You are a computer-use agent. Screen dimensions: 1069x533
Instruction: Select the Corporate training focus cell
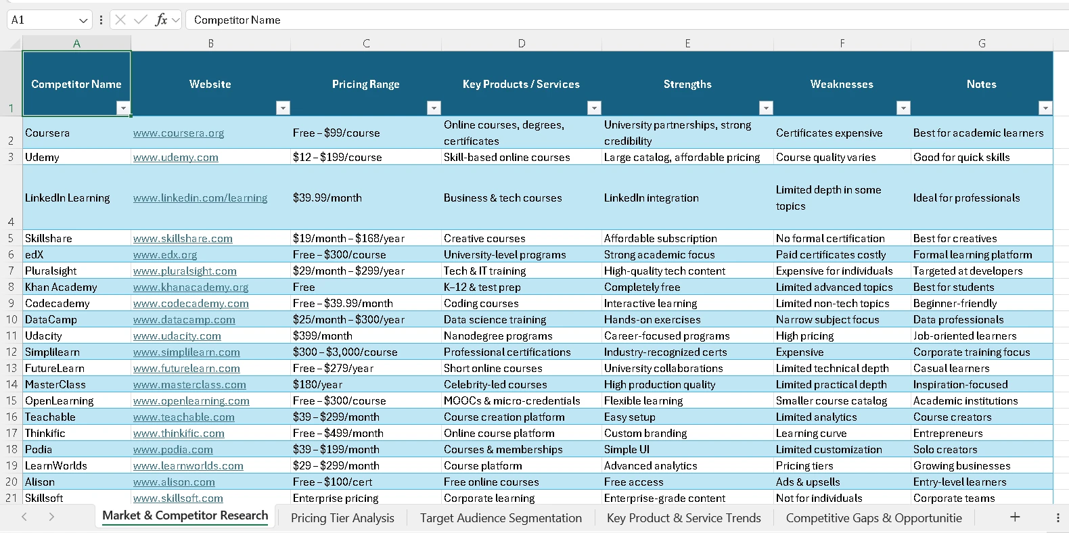(x=982, y=352)
